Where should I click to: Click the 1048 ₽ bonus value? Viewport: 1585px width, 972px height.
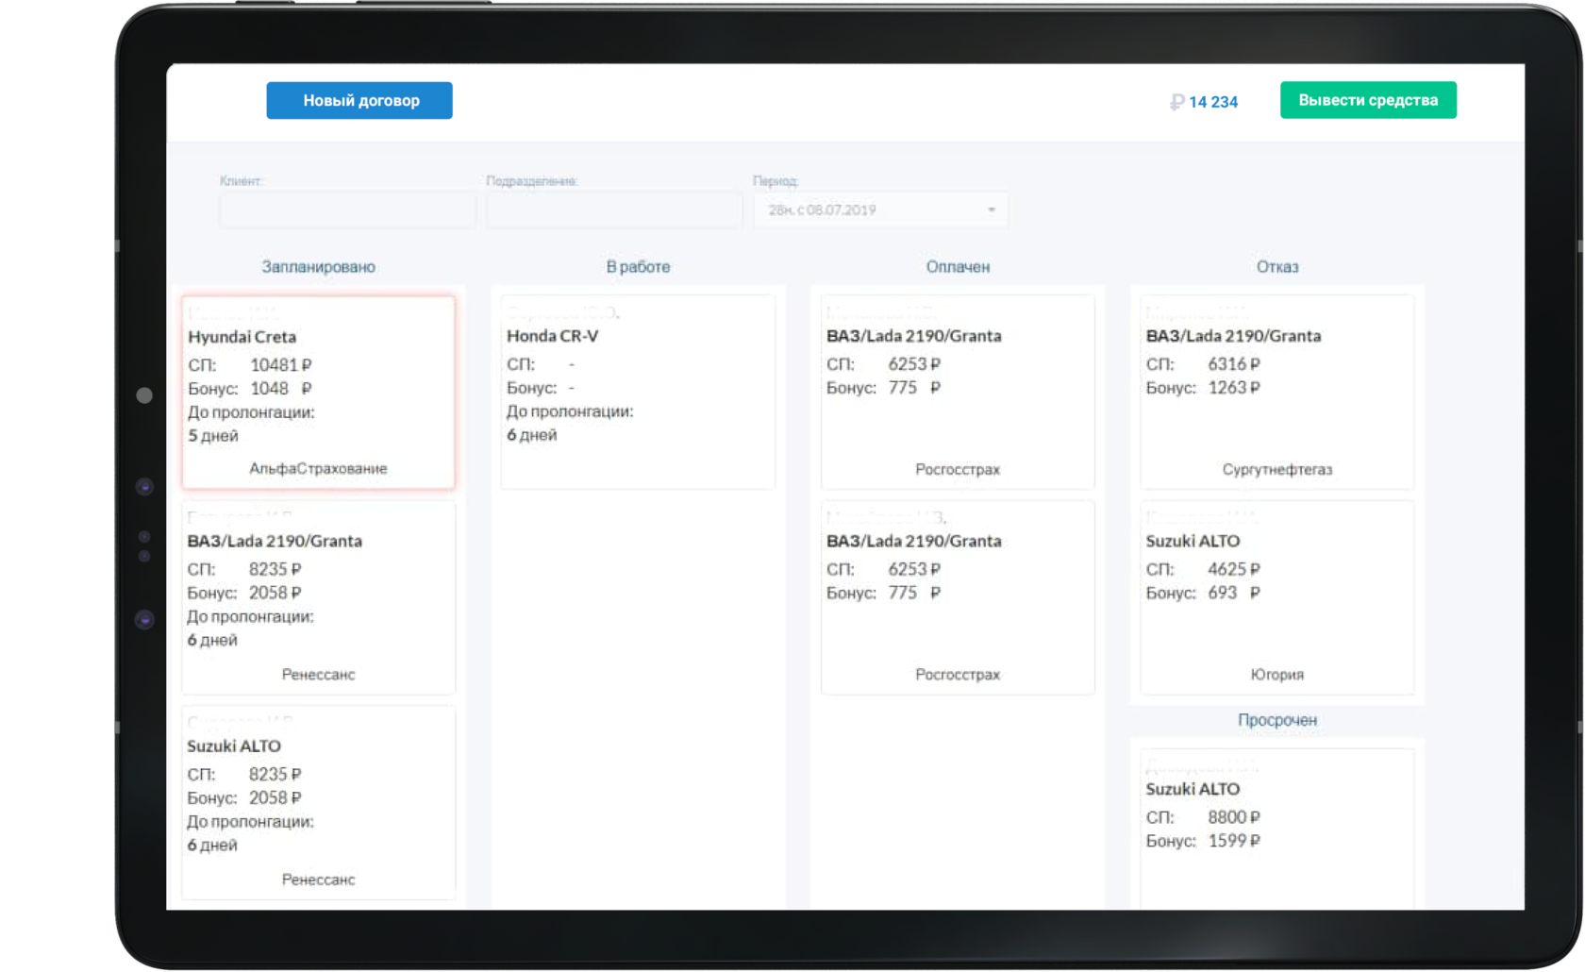[281, 389]
